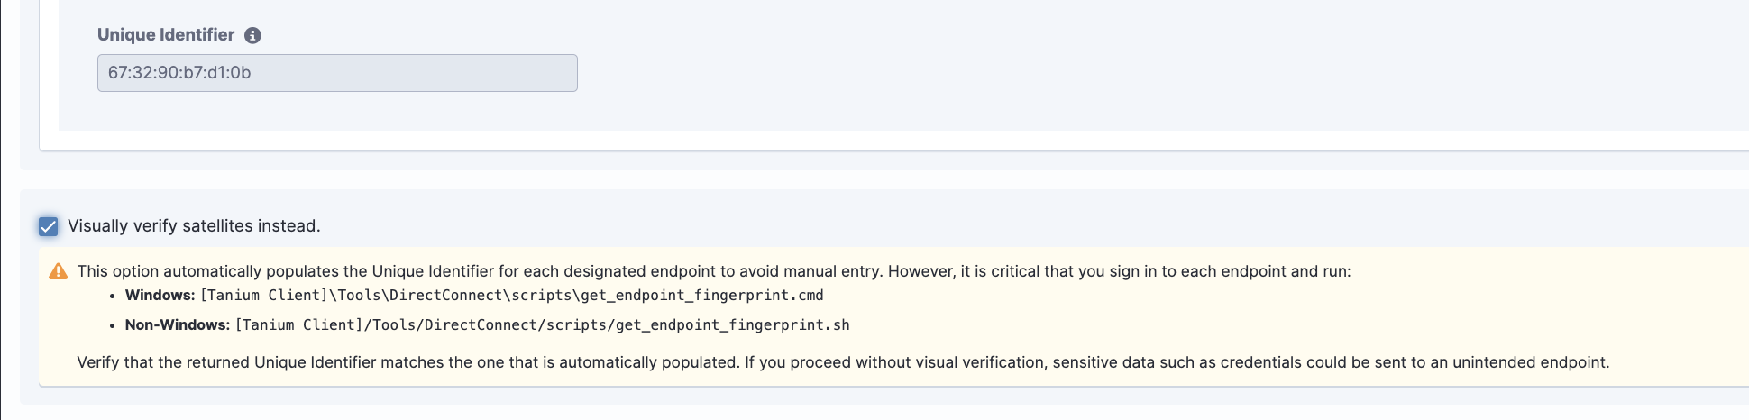Click the bullet before the Non-Windows entry

[x=113, y=325]
